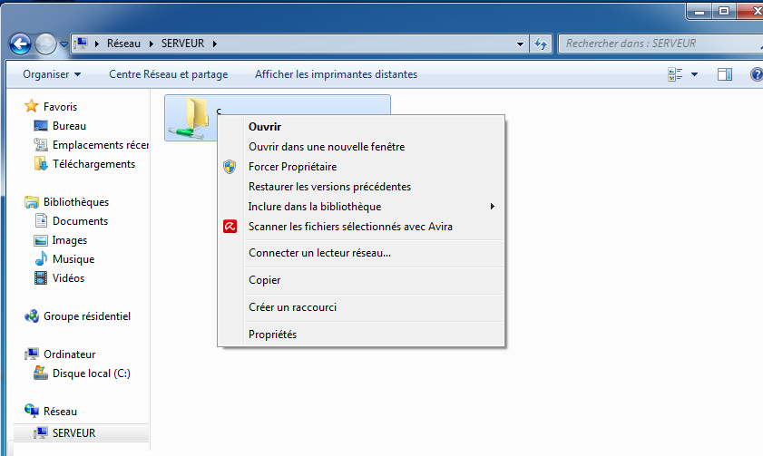Click the refresh icon beside address bar

[x=542, y=44]
